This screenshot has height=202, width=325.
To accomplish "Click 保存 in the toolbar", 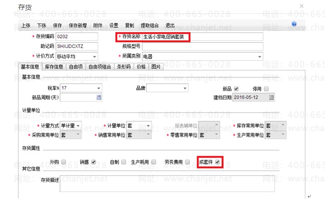I will (57, 26).
